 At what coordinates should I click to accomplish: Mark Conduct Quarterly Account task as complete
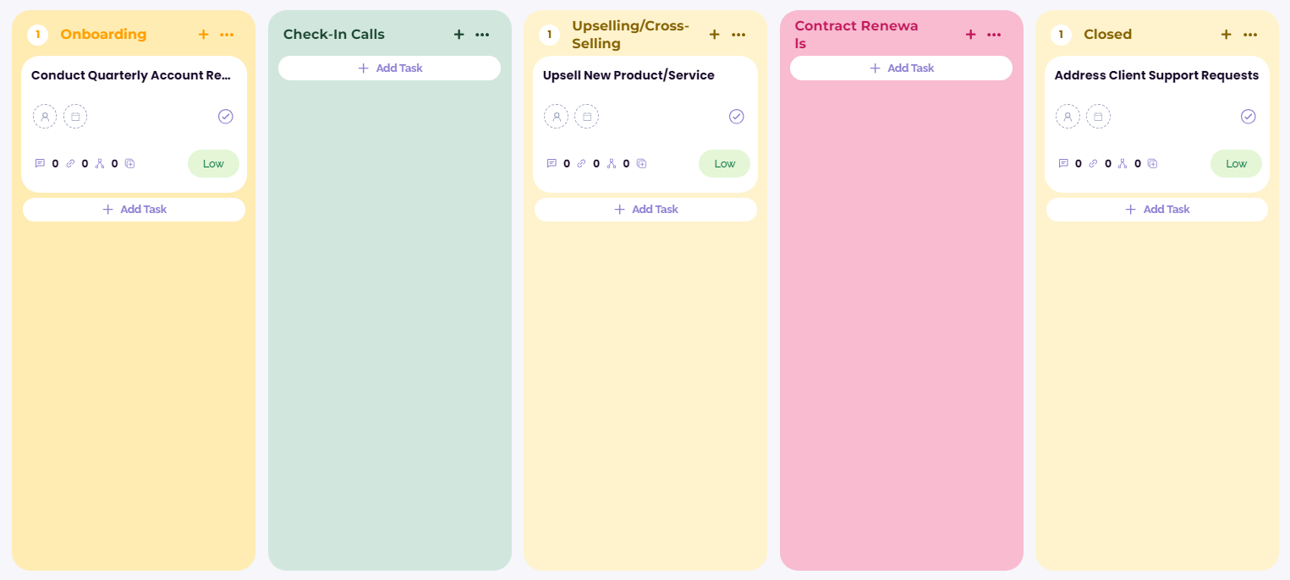point(225,117)
